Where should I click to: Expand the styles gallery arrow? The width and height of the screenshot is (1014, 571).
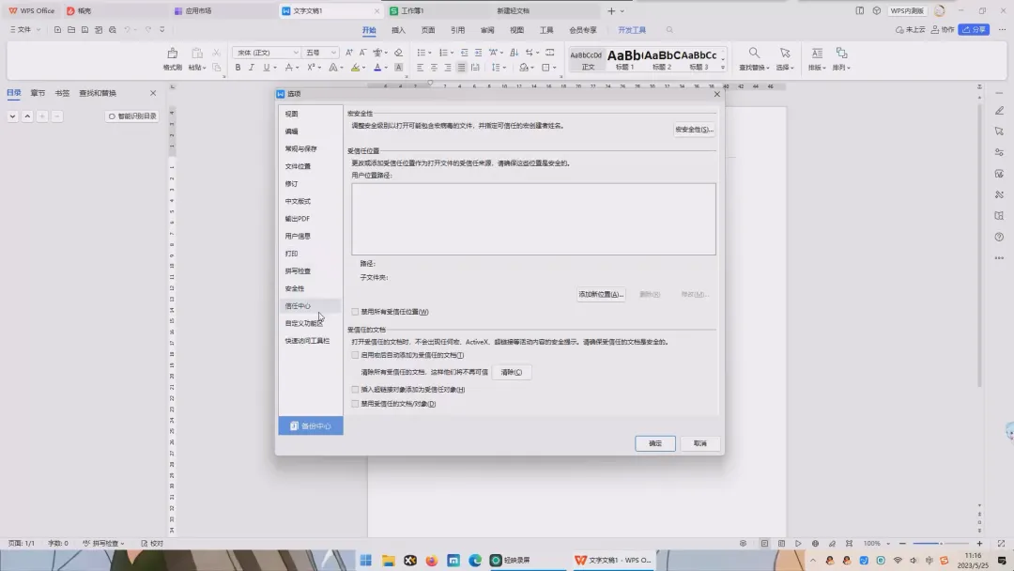(723, 68)
